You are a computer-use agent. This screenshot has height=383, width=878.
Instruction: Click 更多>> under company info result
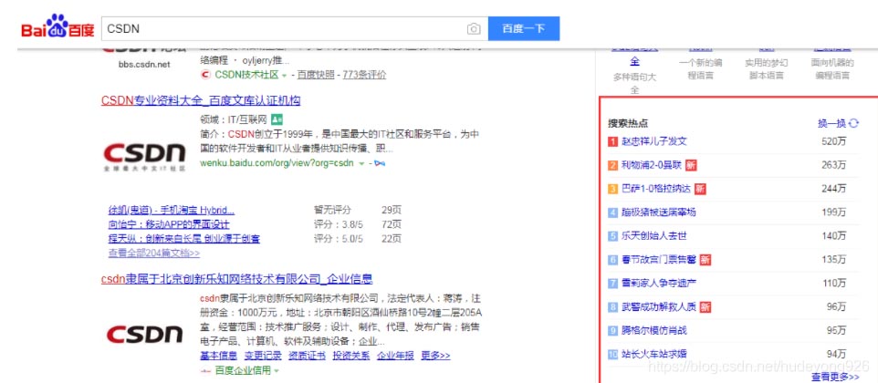[x=435, y=356]
